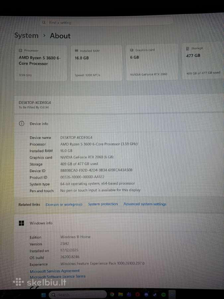
Task: Click the Device info circle icon
Action: coord(22,124)
